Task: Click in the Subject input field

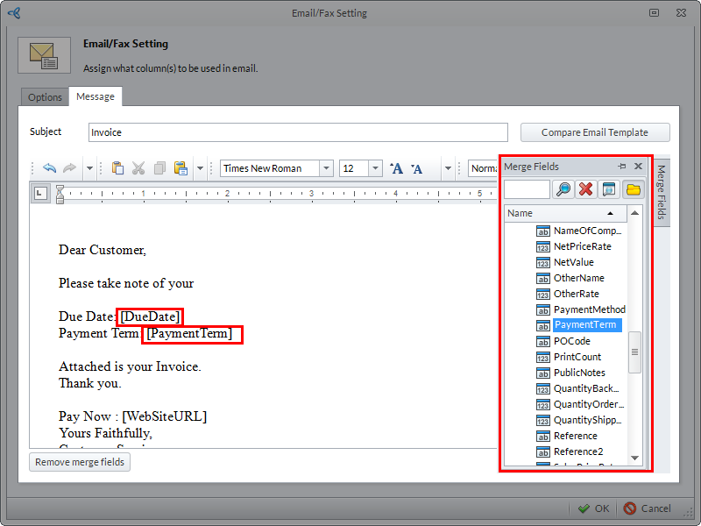Action: click(x=298, y=132)
